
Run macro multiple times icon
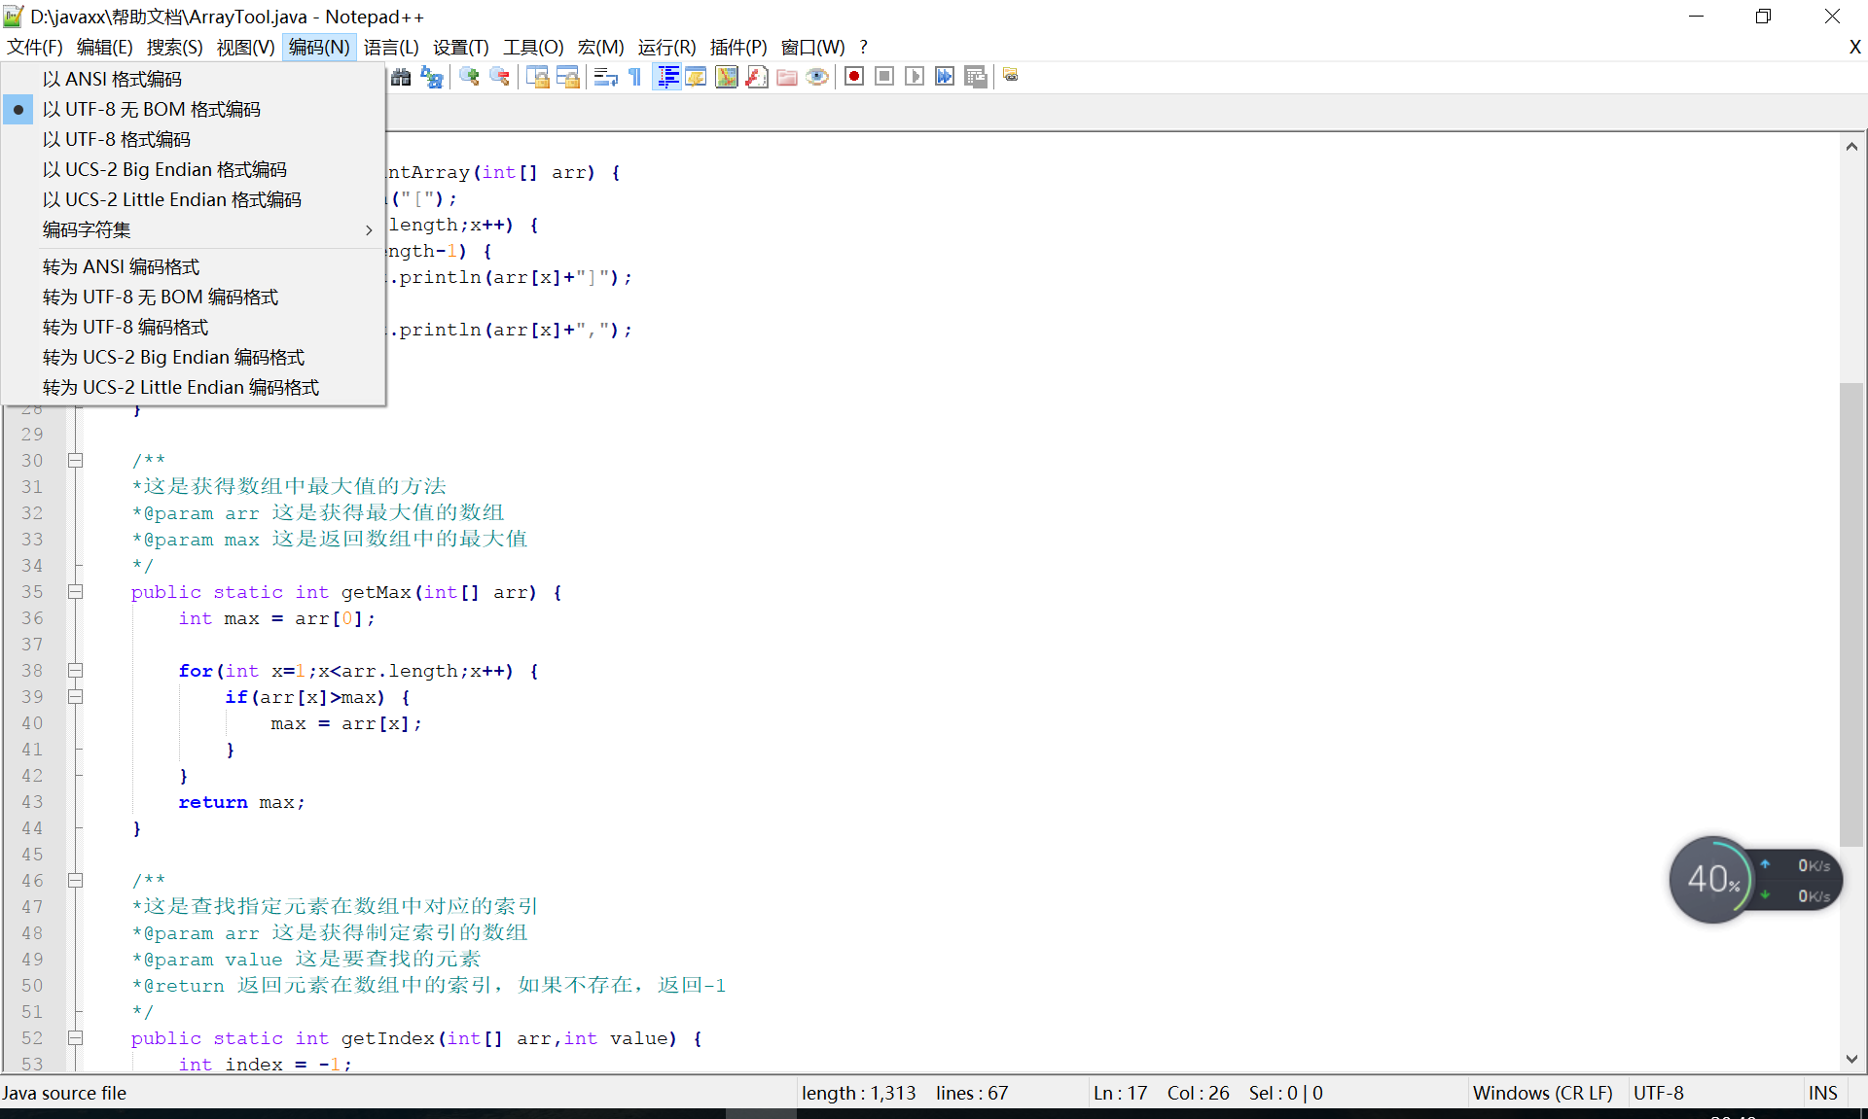click(945, 77)
